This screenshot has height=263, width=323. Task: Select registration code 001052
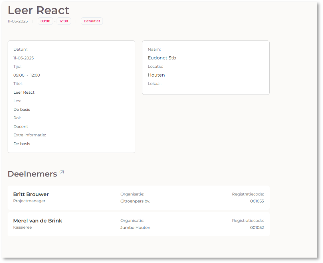pos(257,228)
